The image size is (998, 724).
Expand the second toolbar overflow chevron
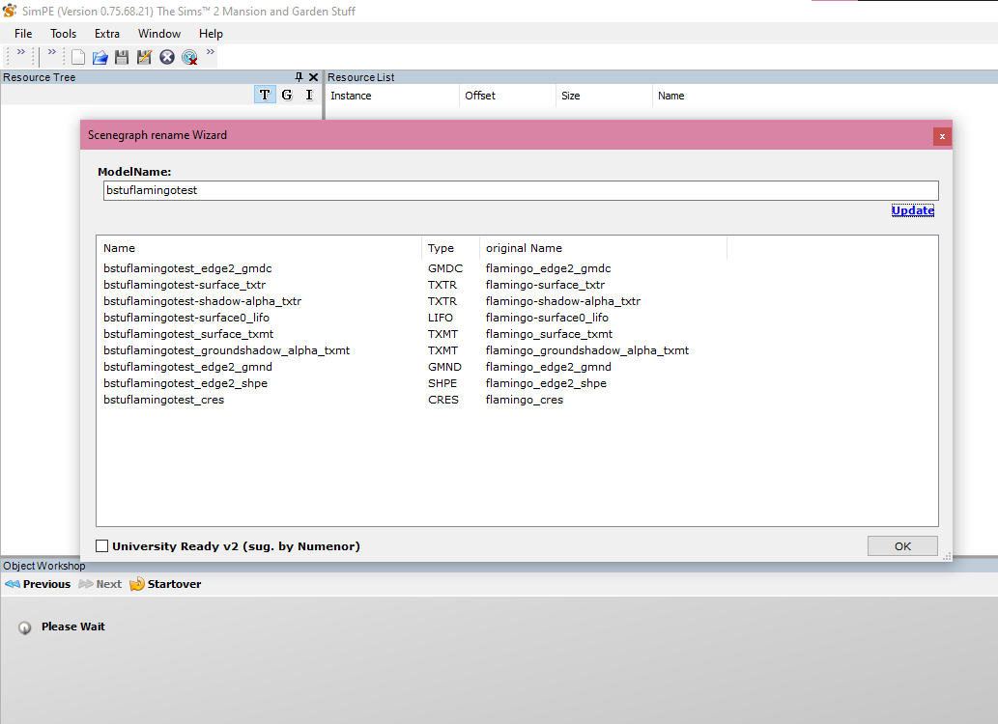click(52, 53)
